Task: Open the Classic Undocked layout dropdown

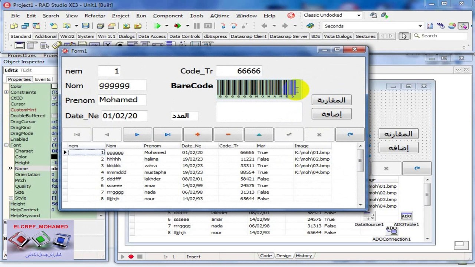Action: click(x=358, y=16)
